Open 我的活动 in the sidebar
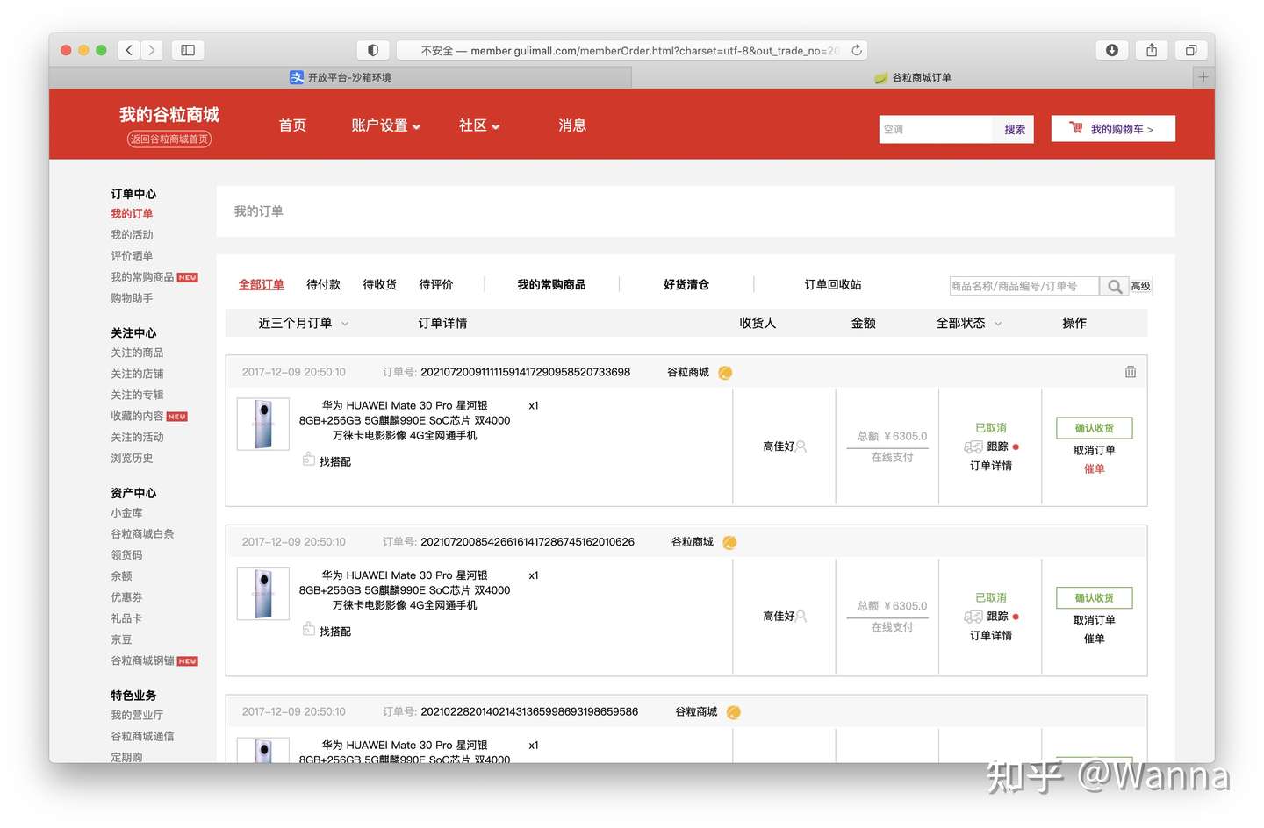1264x828 pixels. [132, 235]
